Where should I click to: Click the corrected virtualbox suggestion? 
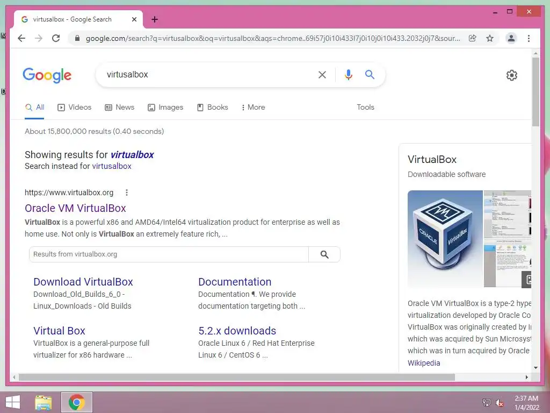(x=132, y=155)
